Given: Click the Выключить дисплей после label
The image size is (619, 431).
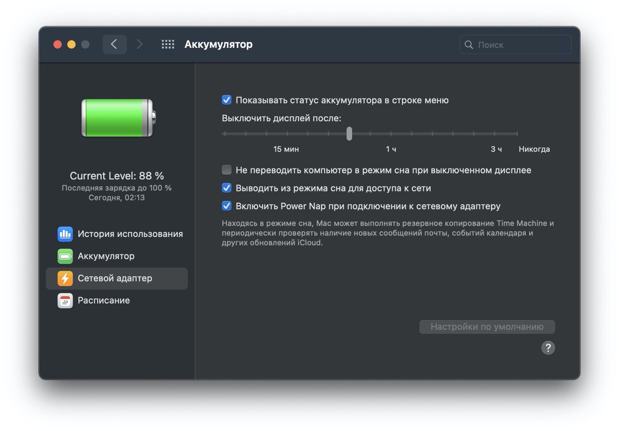Looking at the screenshot, I should tap(282, 118).
